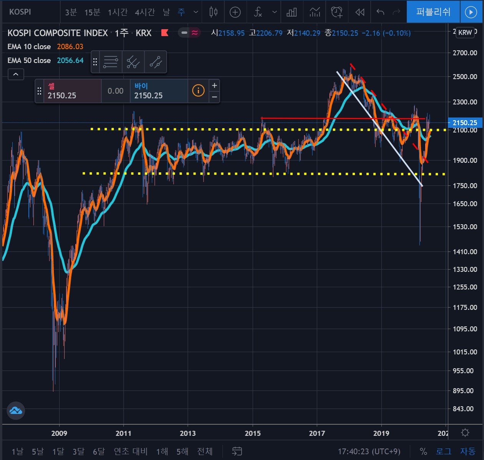Select the 연초 대비 date range
This screenshot has width=484, height=460.
click(131, 451)
